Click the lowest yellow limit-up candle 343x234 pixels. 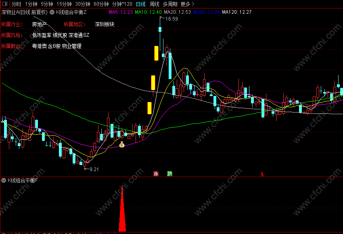pyautogui.click(x=149, y=108)
